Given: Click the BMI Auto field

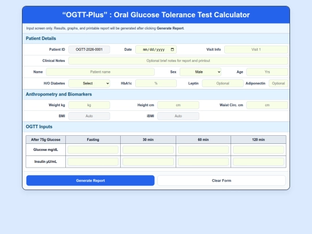Looking at the screenshot, I should (x=89, y=116).
